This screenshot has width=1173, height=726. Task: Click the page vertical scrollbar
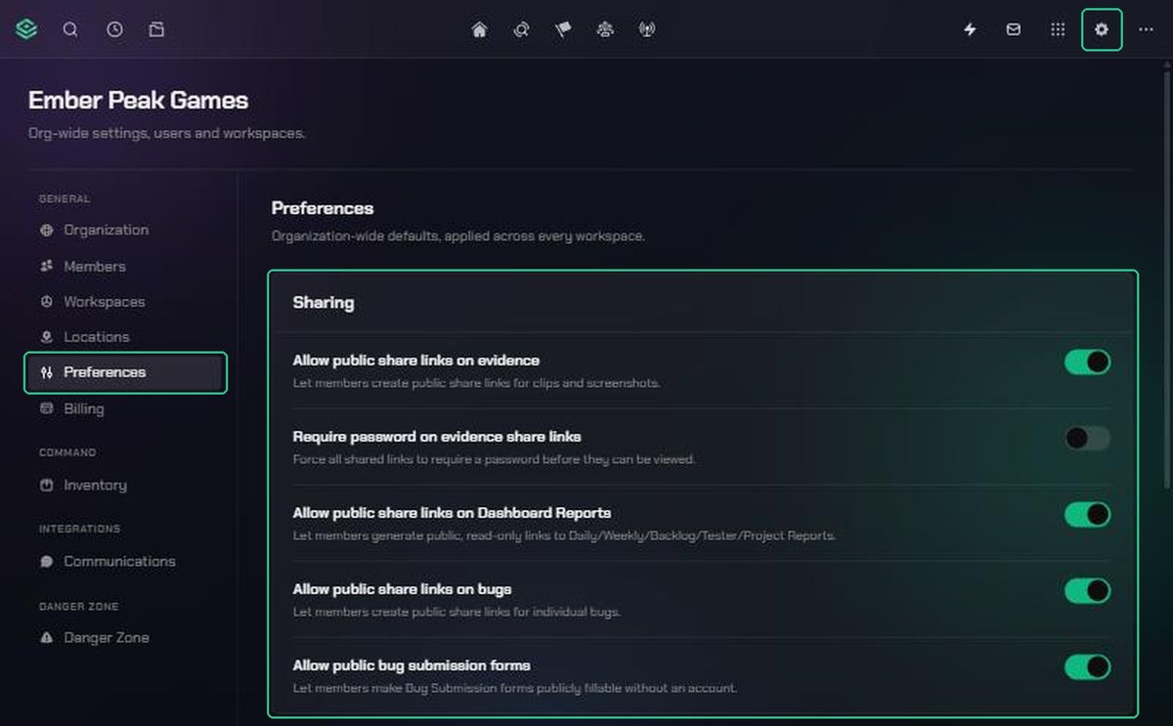[1165, 278]
